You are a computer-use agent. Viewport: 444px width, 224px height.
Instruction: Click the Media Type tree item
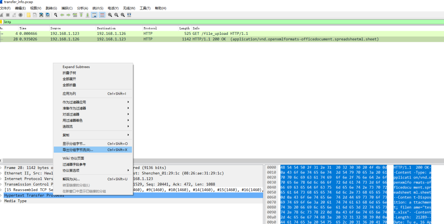16,201
